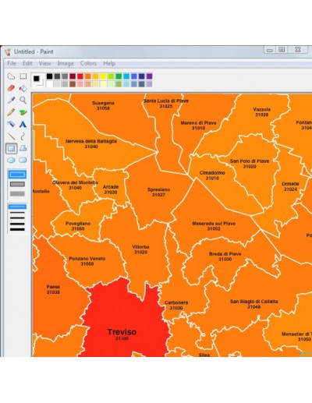Click the Nervesa della Battaglia label
The width and height of the screenshot is (312, 403).
[x=91, y=141]
